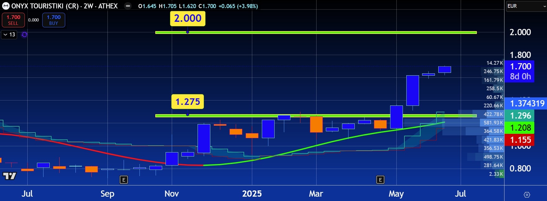Click the 1.374319 blue price axis label
547x201 pixels.
coord(526,103)
